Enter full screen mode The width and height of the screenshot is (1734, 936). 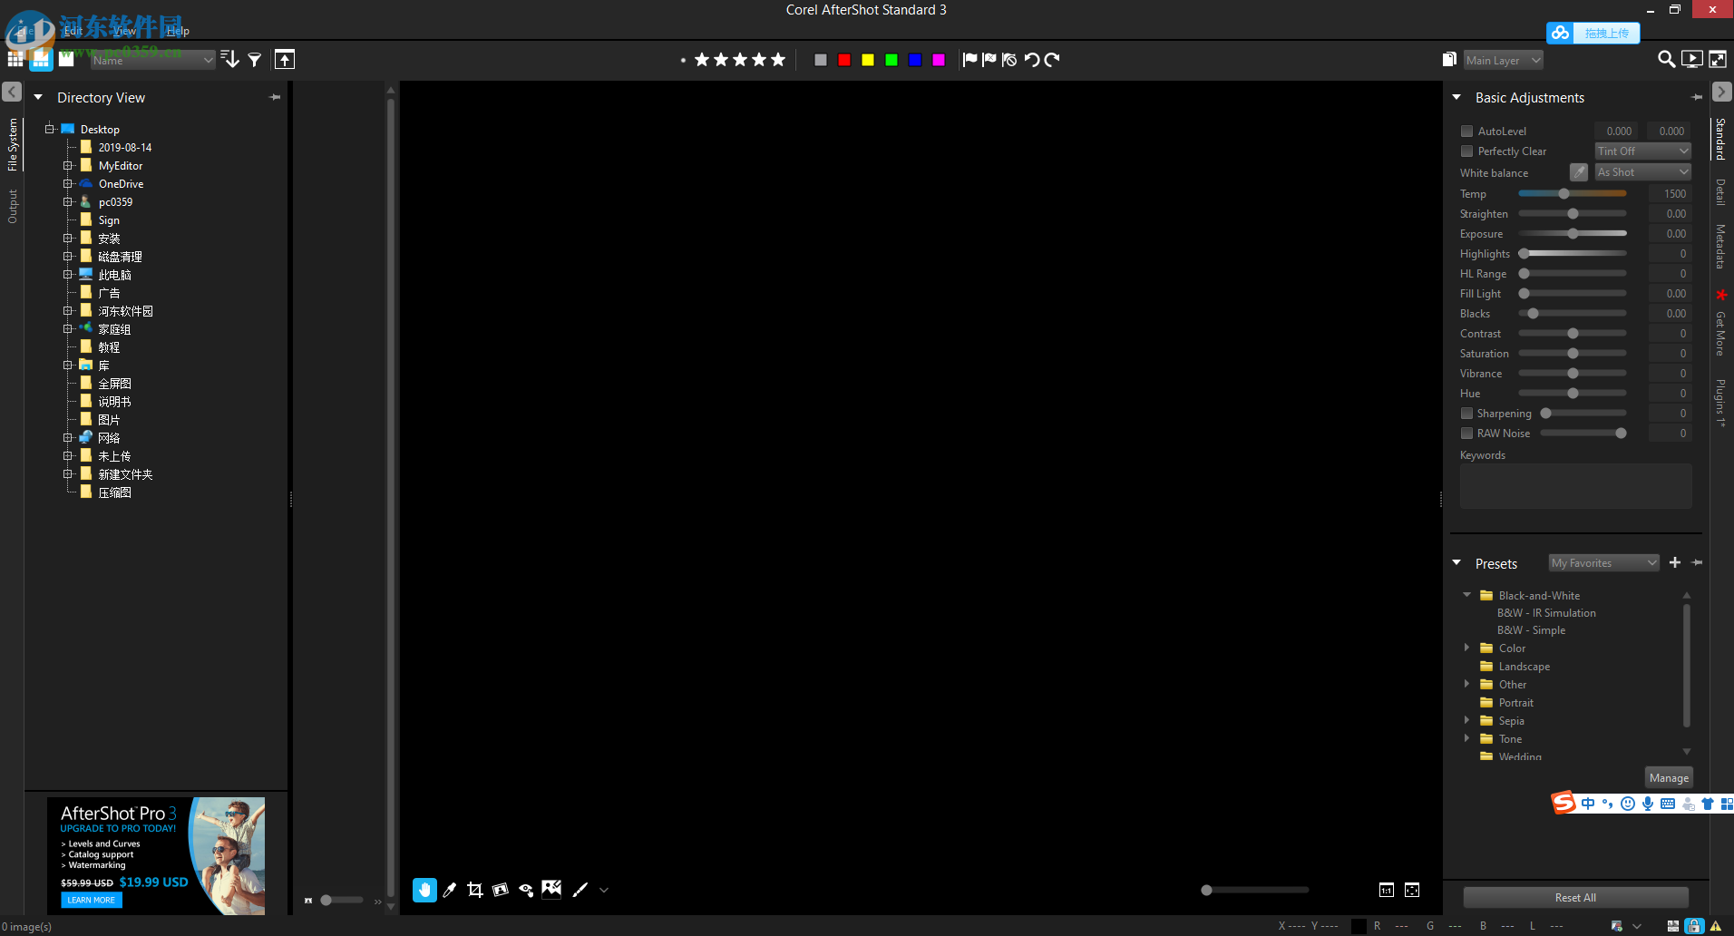(1718, 59)
